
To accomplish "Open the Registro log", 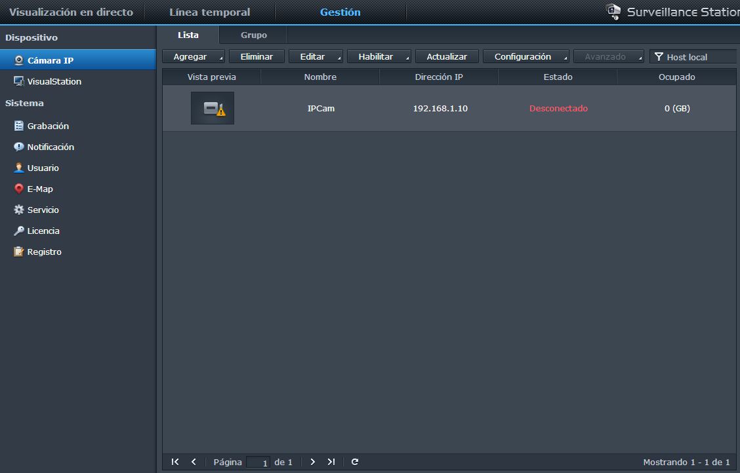I will pos(43,252).
